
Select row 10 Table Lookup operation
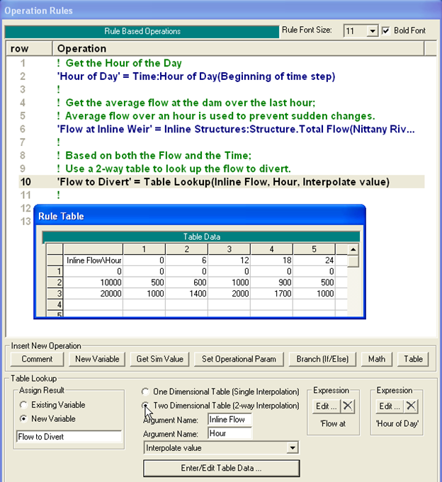click(223, 182)
